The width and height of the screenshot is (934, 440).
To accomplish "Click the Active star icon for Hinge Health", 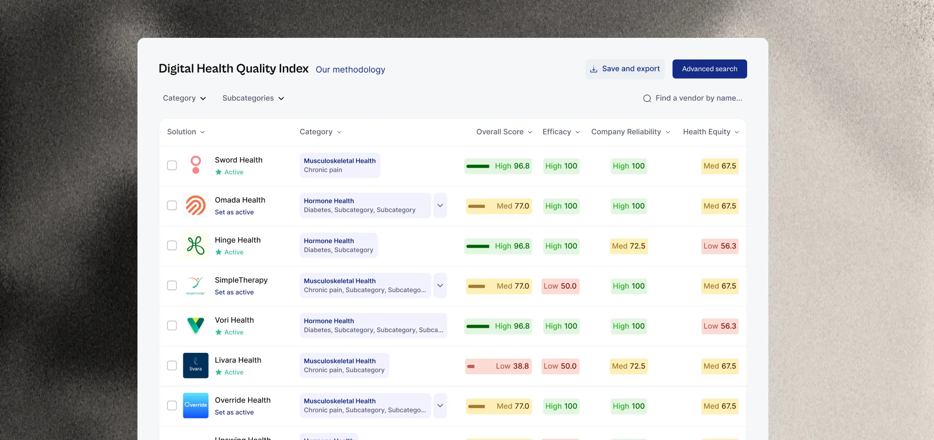I will pyautogui.click(x=219, y=252).
